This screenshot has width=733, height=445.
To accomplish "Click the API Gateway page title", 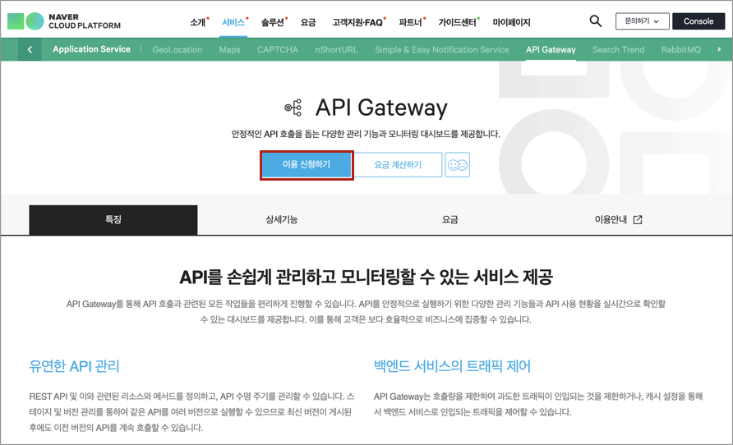I will coord(381,108).
